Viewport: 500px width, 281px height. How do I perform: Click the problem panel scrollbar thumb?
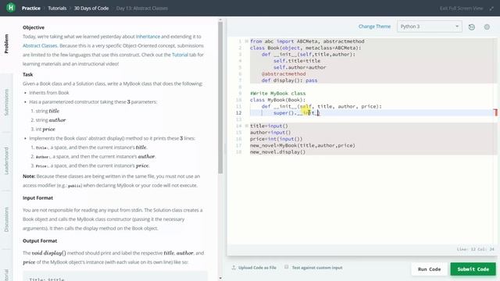click(220, 98)
